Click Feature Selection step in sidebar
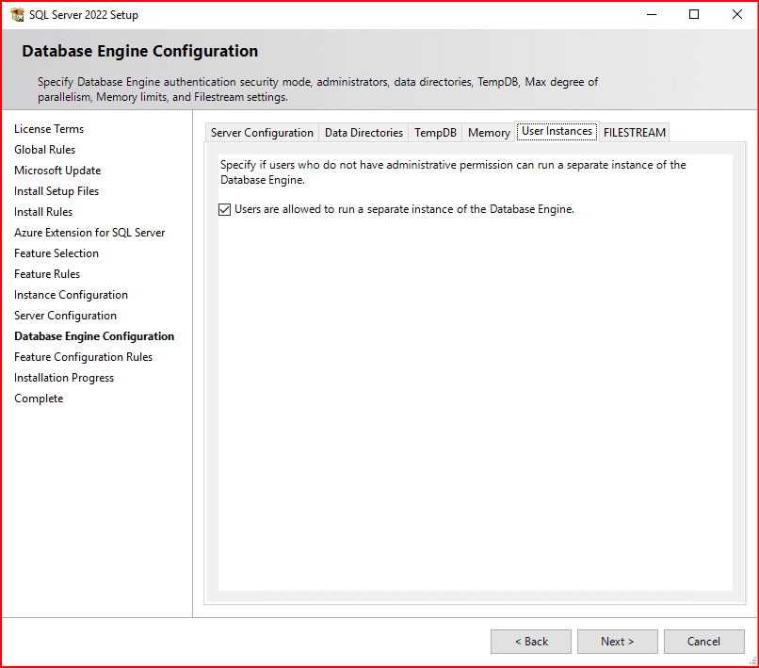The width and height of the screenshot is (759, 668). tap(57, 253)
